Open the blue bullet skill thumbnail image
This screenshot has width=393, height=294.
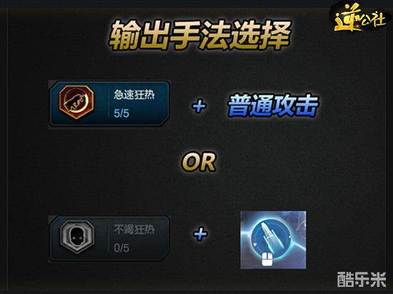[x=273, y=240]
